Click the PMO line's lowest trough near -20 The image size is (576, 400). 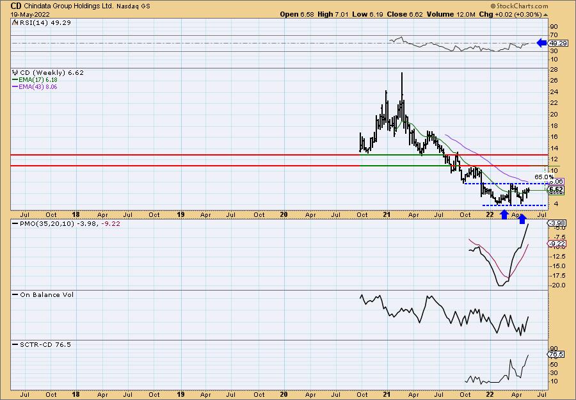pos(500,285)
